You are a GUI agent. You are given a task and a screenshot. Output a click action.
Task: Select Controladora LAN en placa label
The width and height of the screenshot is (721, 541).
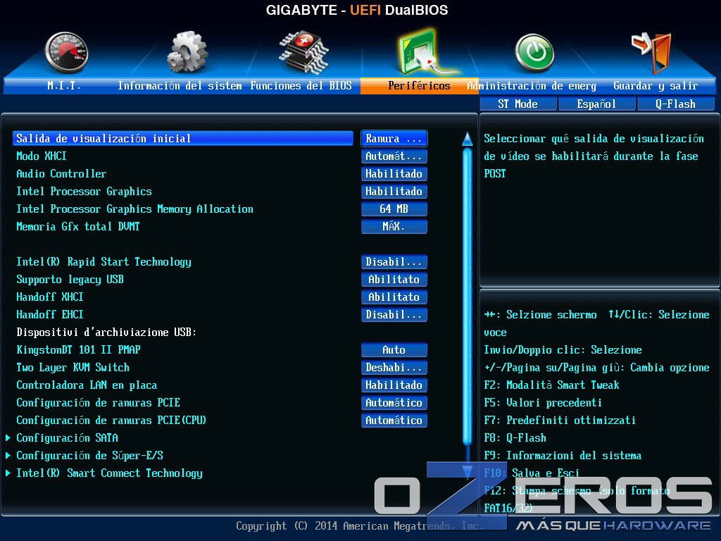(87, 385)
